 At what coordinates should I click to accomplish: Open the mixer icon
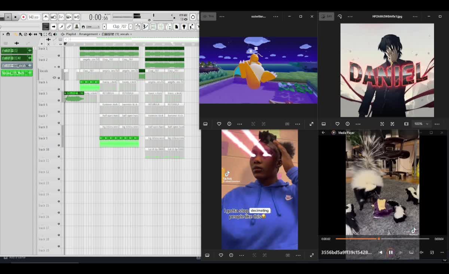161,27
